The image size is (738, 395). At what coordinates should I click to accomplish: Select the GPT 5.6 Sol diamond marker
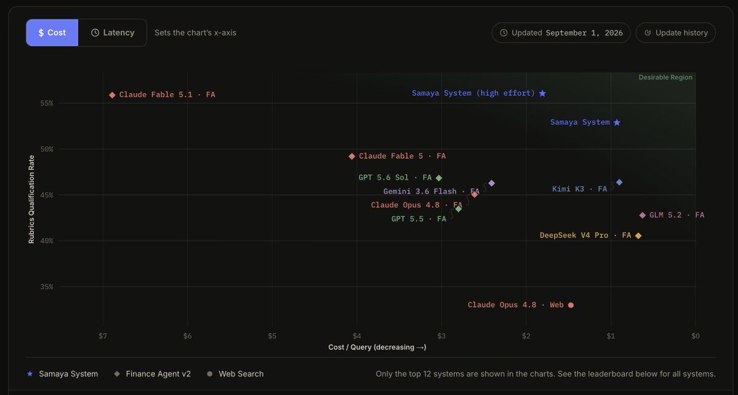pyautogui.click(x=438, y=178)
